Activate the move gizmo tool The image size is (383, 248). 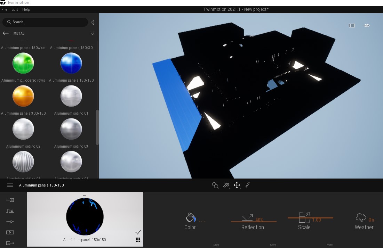(237, 185)
